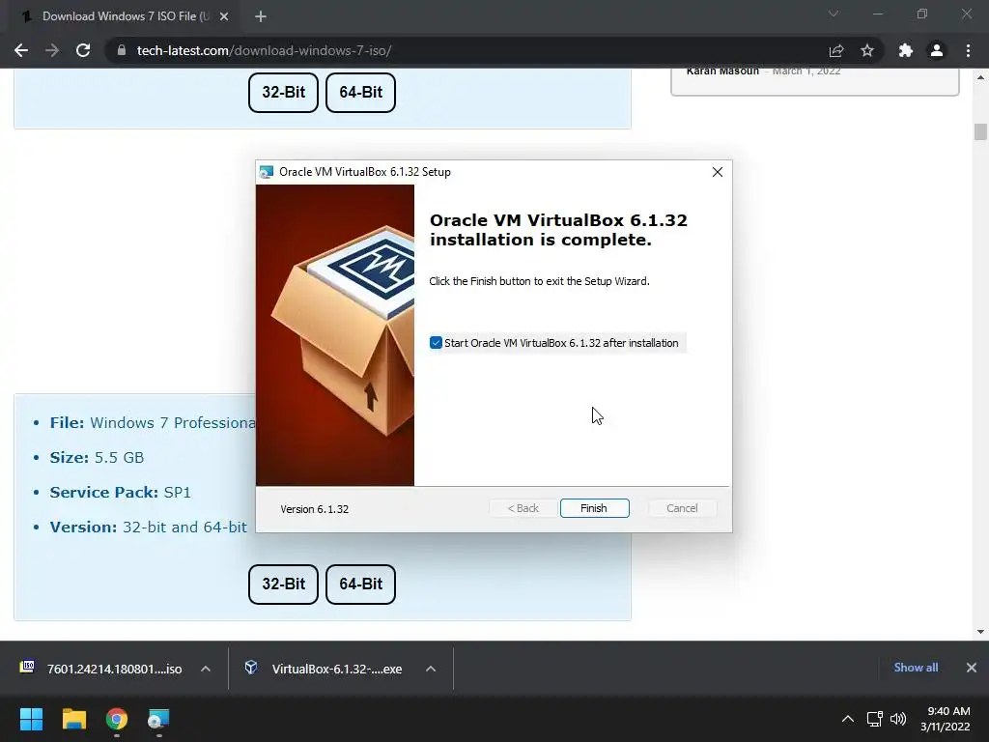Open volume control tray icon
This screenshot has width=989, height=742.
tap(898, 719)
